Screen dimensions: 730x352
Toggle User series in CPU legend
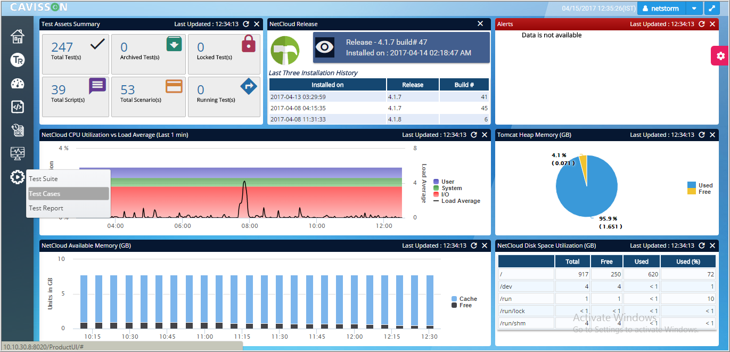pyautogui.click(x=444, y=182)
